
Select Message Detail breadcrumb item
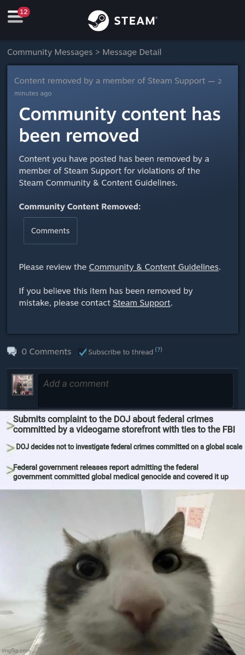click(x=132, y=52)
